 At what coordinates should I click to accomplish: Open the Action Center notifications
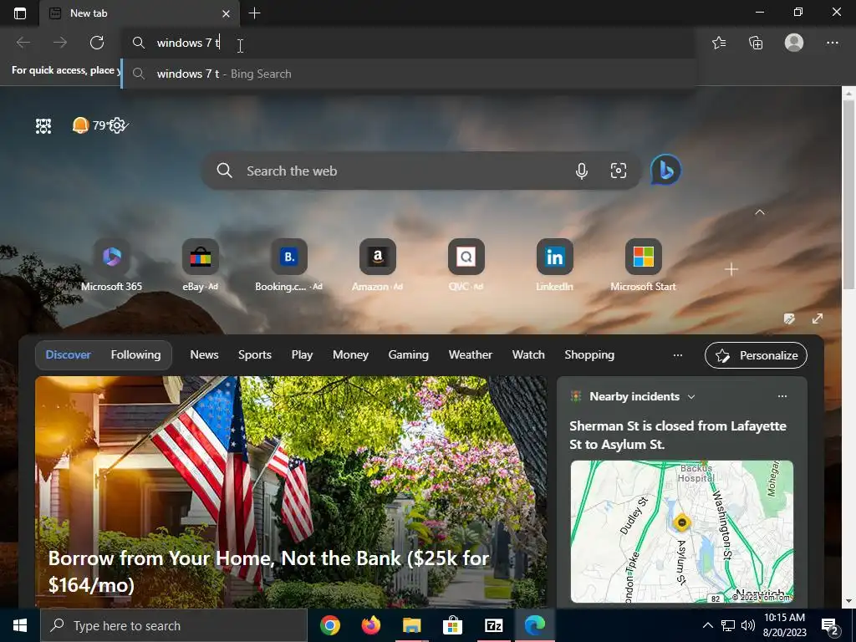[830, 626]
